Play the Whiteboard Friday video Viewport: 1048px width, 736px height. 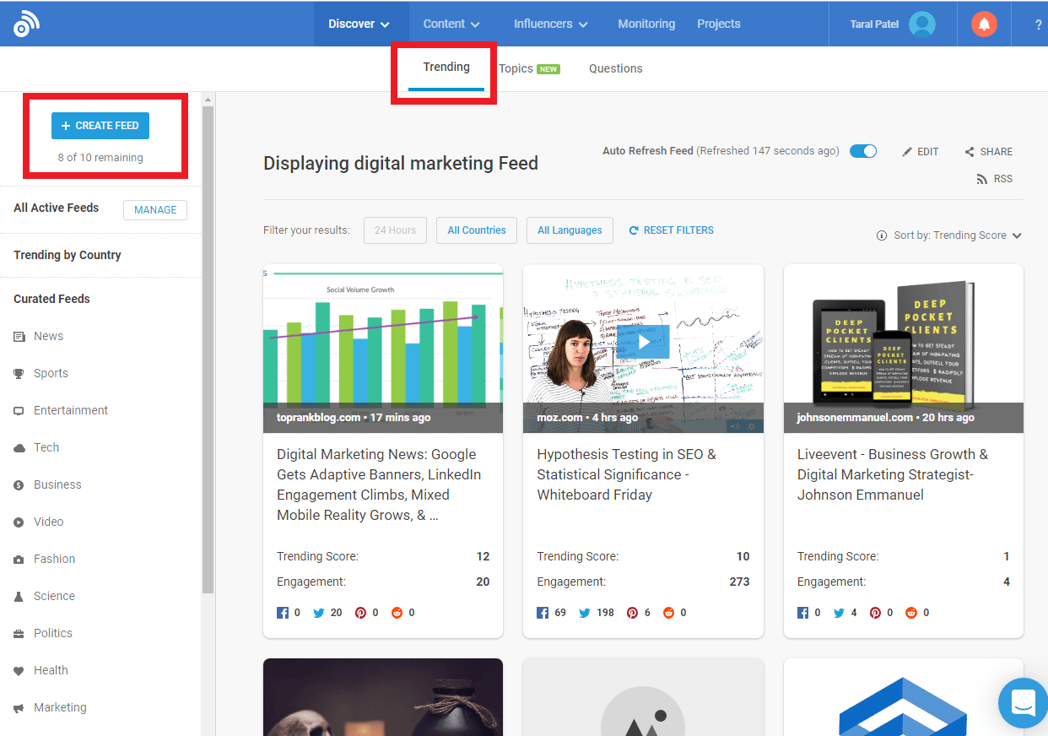click(x=643, y=342)
